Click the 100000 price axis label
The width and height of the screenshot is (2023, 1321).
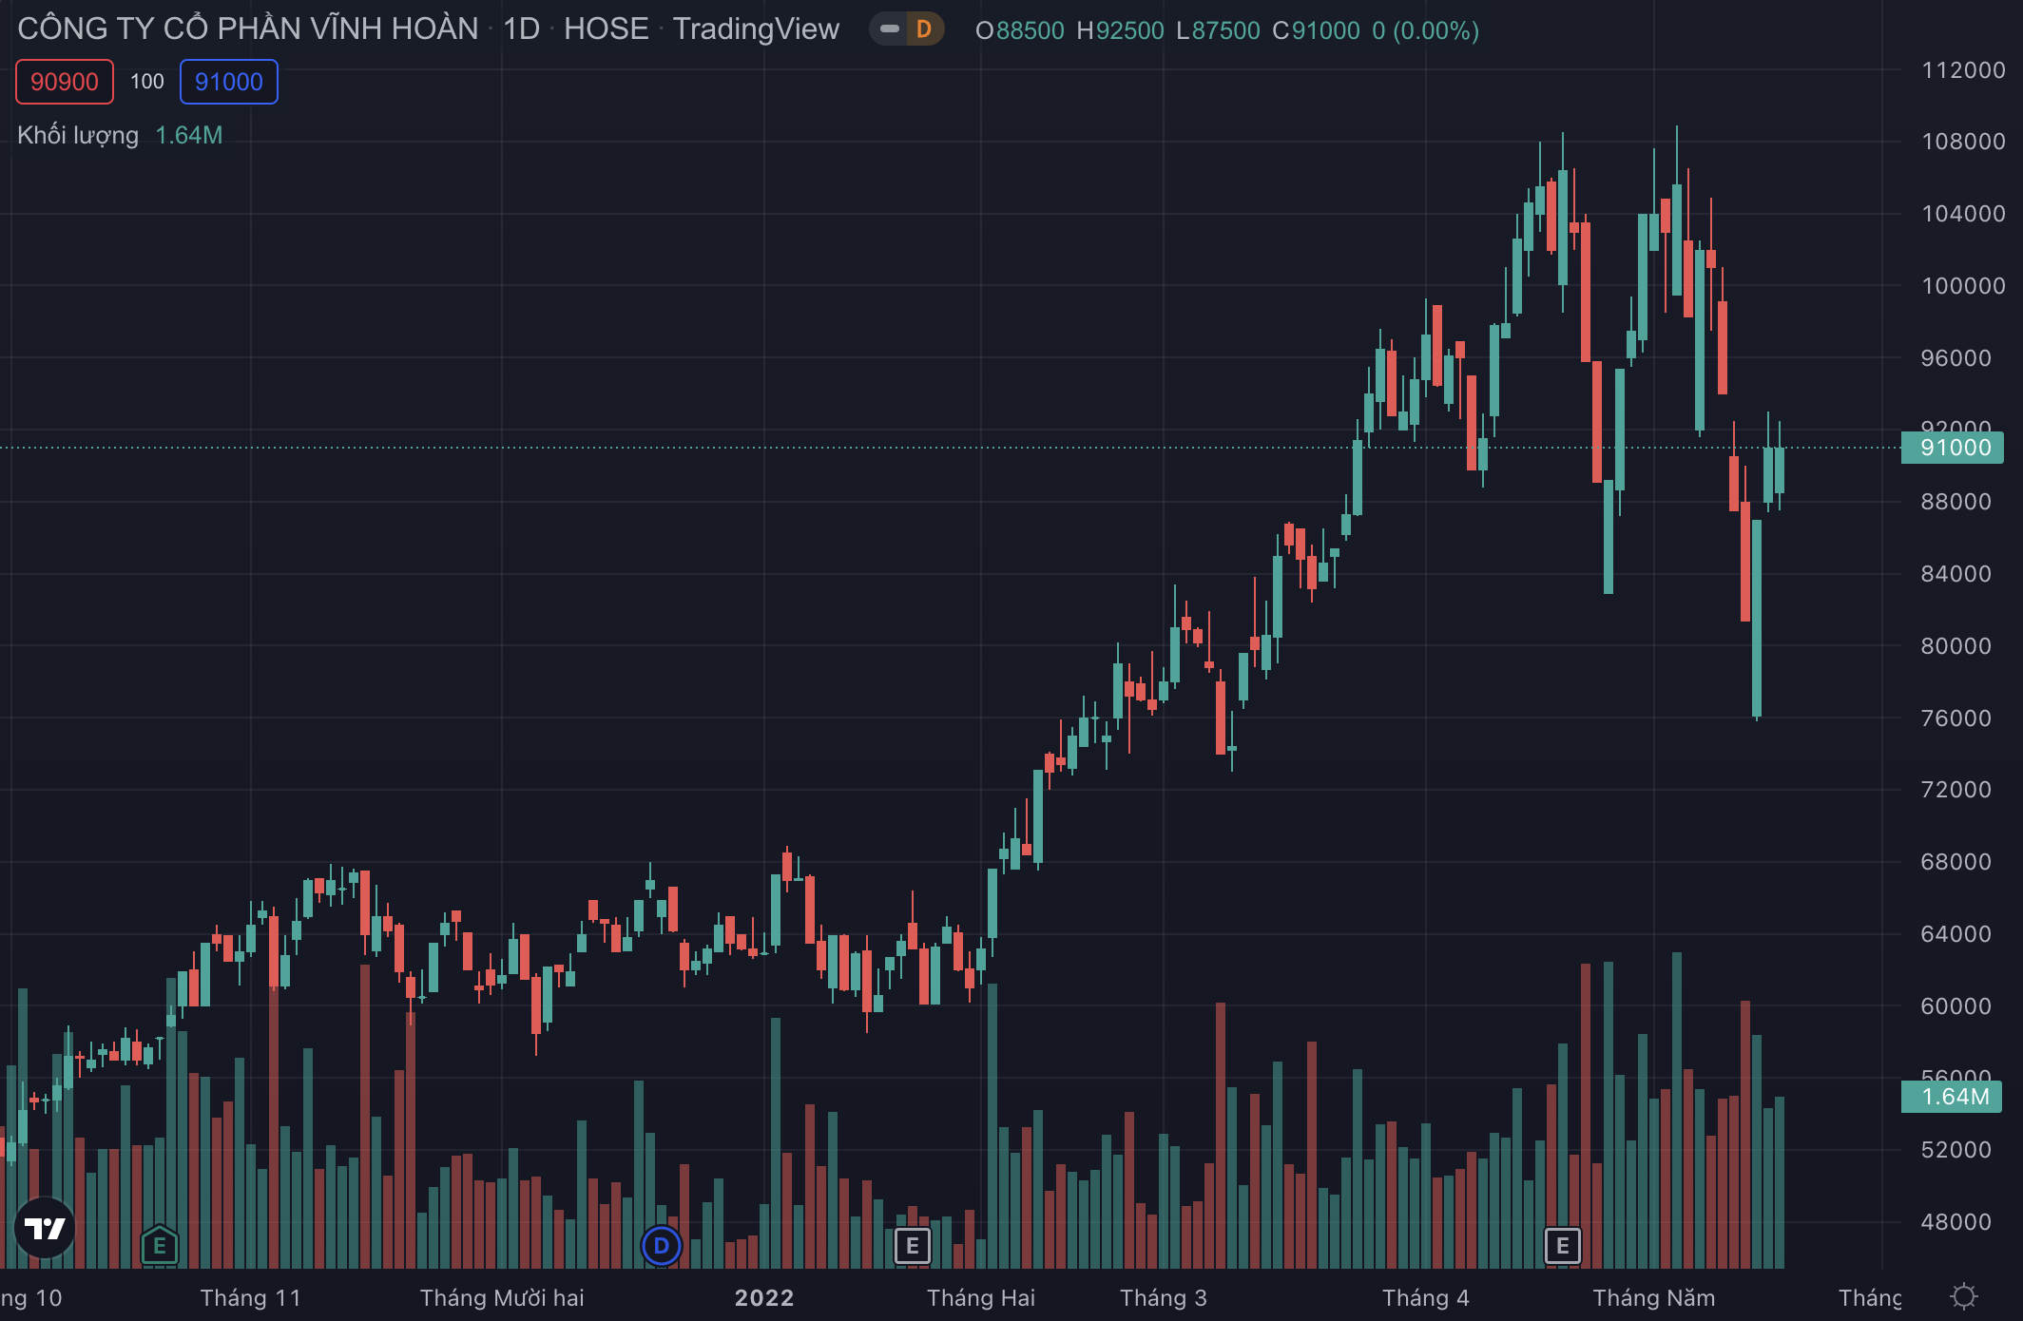coord(1963,286)
